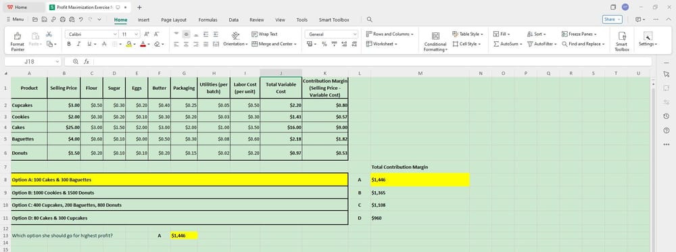Toggle center horizontal alignment

point(187,44)
